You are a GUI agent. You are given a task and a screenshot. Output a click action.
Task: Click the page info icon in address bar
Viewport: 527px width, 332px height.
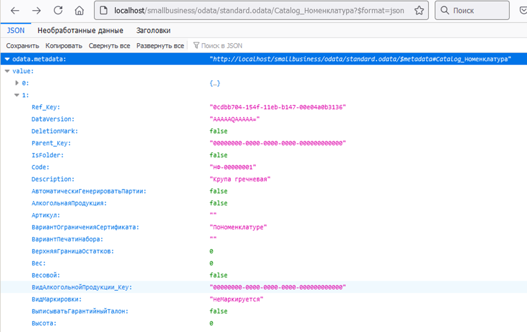[x=105, y=11]
